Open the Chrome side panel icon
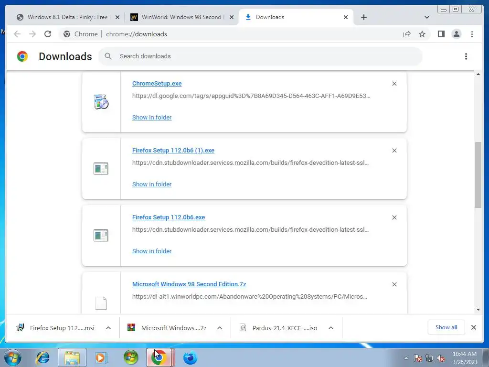Screen dimensions: 489x367 (x=441, y=34)
